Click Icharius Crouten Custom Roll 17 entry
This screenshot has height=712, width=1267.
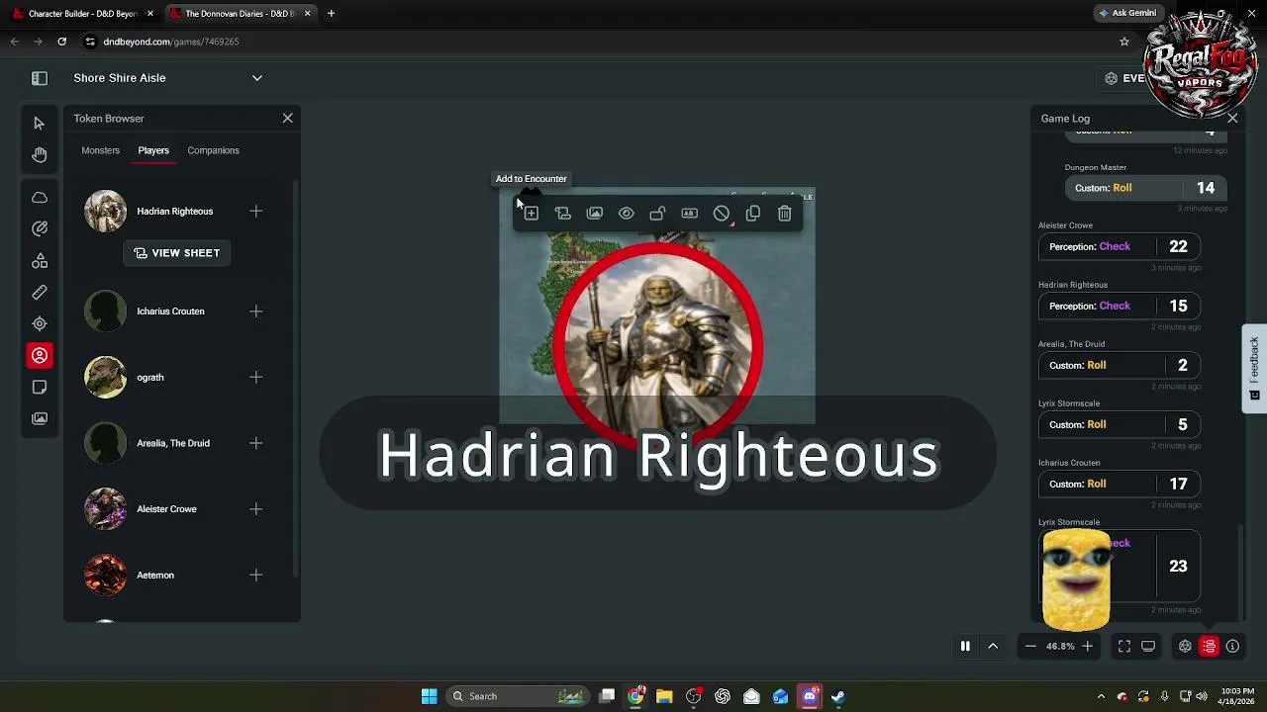[1120, 485]
